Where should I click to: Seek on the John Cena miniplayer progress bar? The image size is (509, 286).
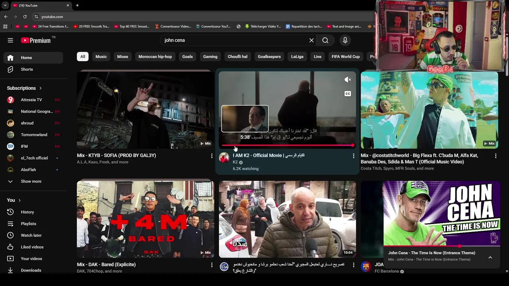coord(441,246)
